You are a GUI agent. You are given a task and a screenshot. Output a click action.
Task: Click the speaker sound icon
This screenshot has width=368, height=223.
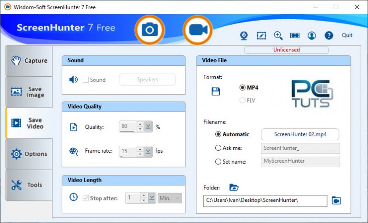[x=74, y=80]
